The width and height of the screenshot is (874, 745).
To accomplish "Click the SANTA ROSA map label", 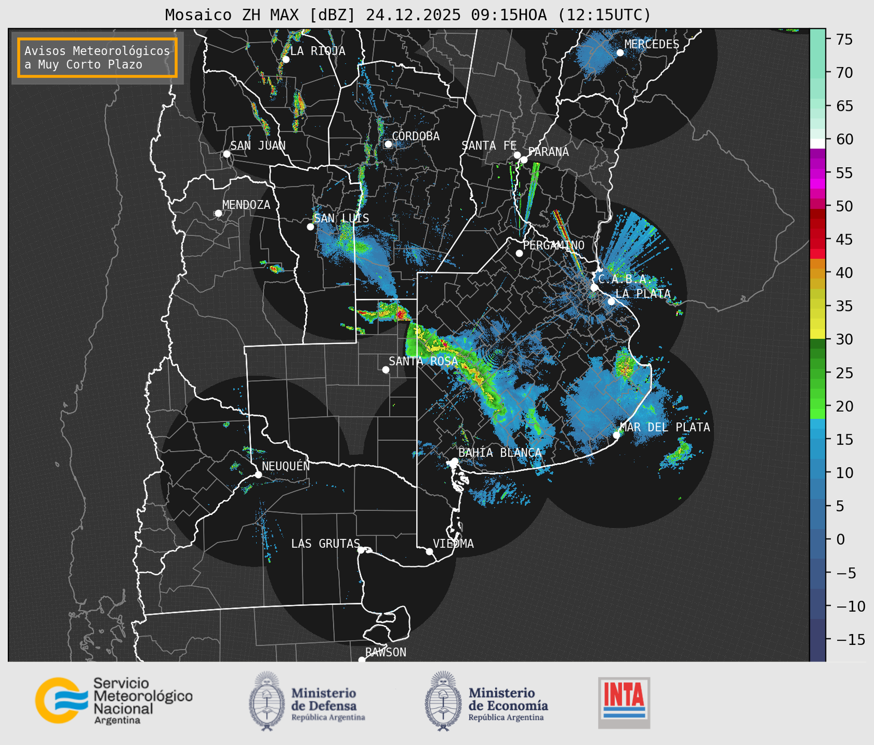I will coord(423,361).
